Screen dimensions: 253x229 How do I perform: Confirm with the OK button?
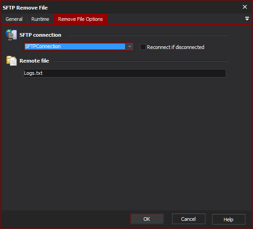(x=147, y=219)
